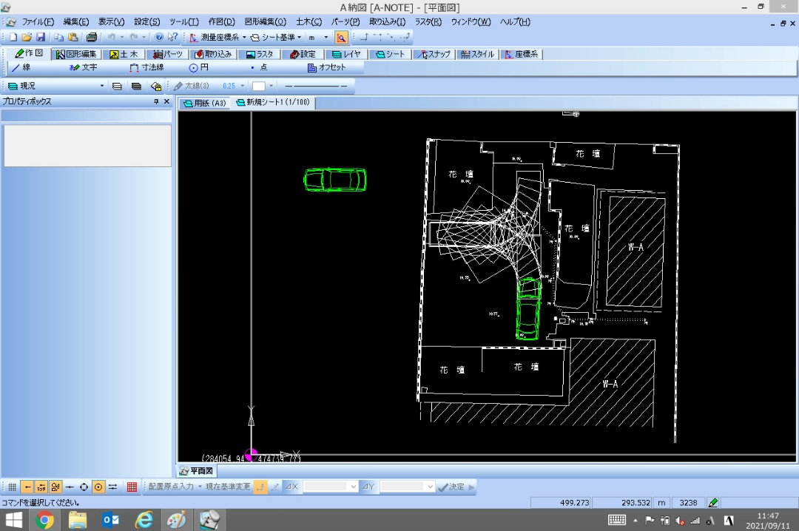Screen dimensions: 799x531
Task: Open Outlook from the taskbar
Action: [110, 520]
